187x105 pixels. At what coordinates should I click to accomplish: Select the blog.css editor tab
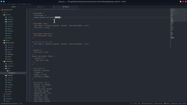(x=66, y=7)
